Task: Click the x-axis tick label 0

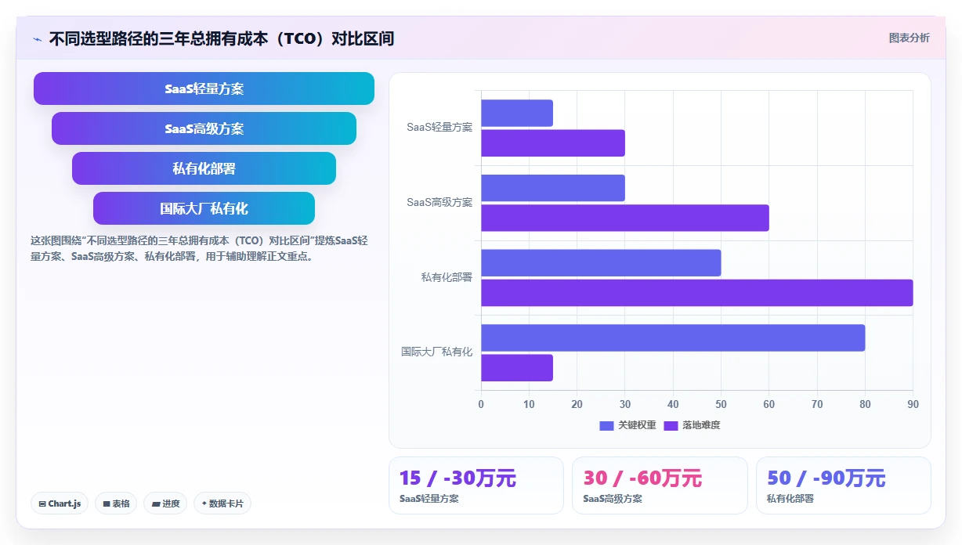Action: coord(481,404)
